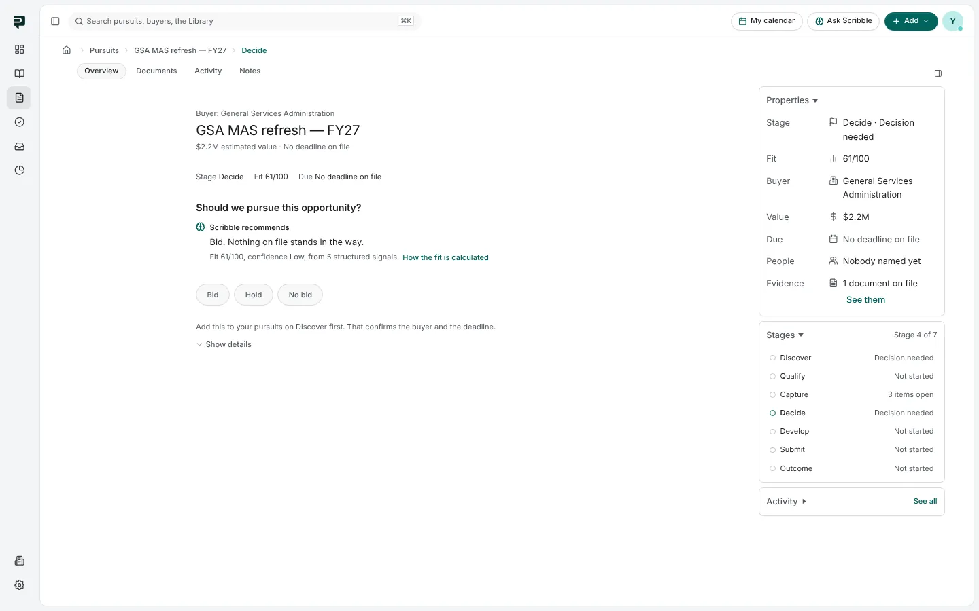Select the Develop stage radio
Viewport: 979px width, 611px height.
point(772,431)
